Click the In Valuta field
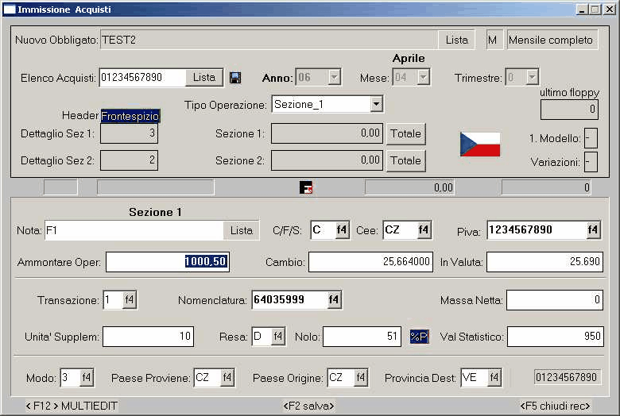620x416 pixels. point(544,261)
